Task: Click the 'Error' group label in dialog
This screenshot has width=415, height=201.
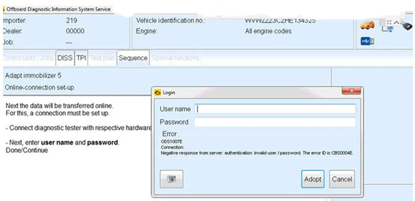Action: [x=170, y=134]
